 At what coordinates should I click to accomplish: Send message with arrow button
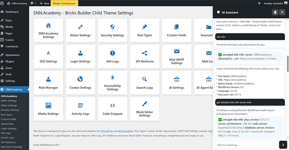point(283,145)
